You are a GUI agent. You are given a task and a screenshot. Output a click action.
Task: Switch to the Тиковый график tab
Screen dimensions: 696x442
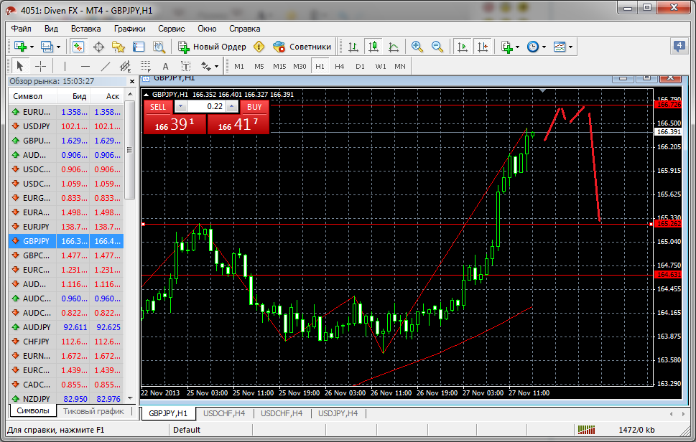click(93, 411)
